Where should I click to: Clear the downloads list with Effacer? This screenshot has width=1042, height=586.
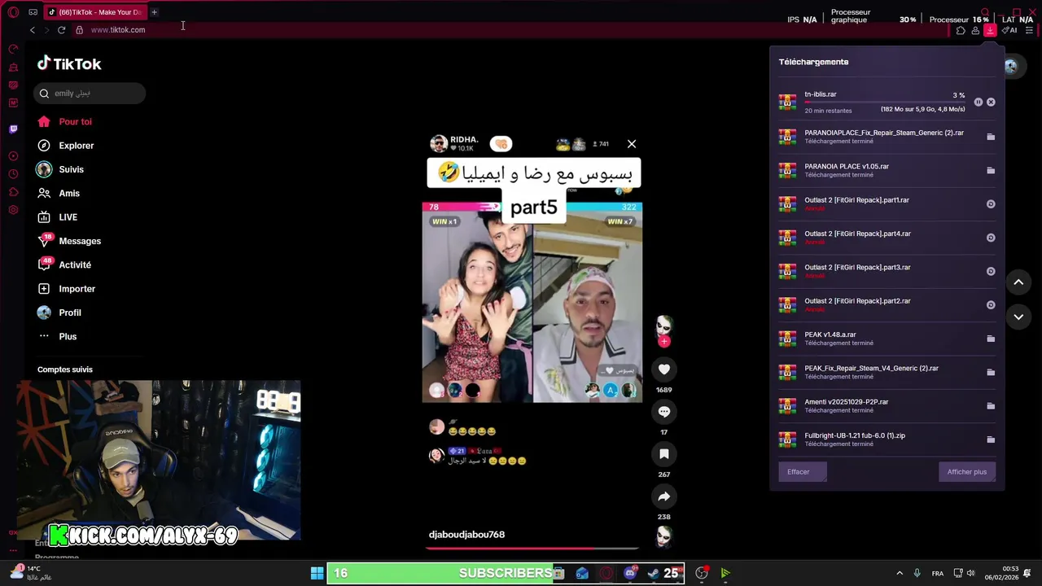[802, 472]
